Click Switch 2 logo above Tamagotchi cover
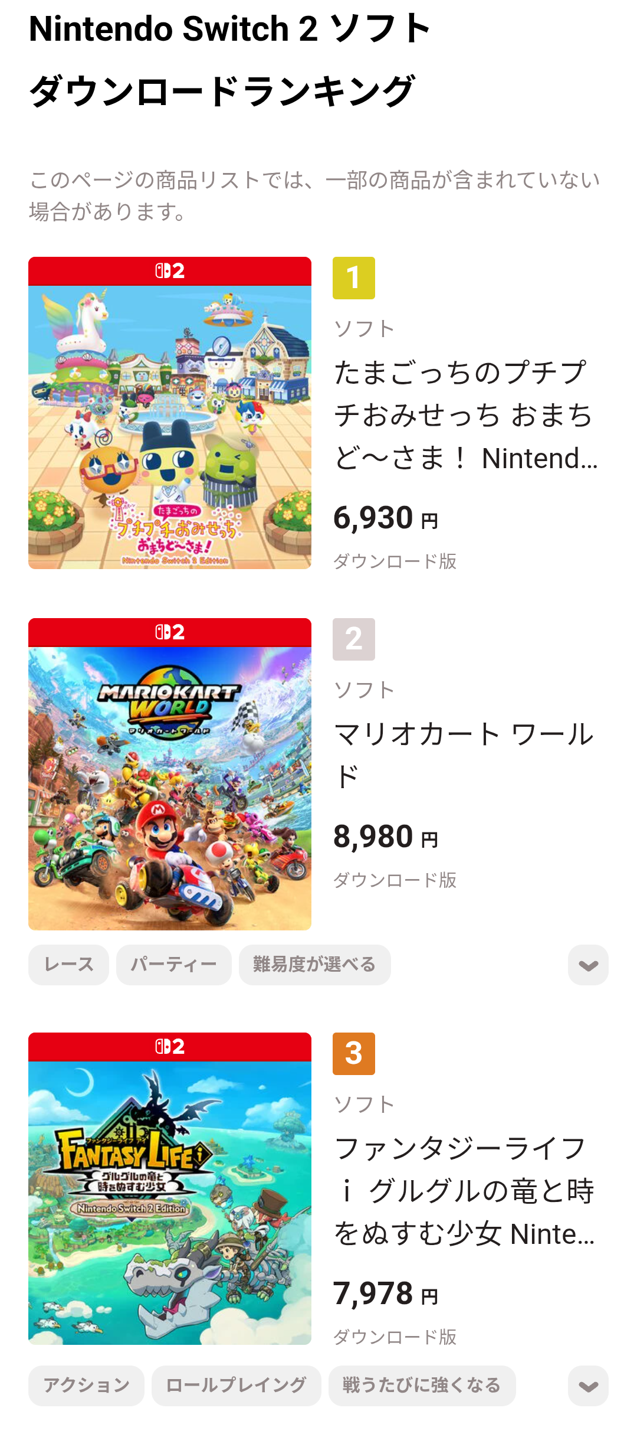This screenshot has height=1434, width=637. coord(170,271)
